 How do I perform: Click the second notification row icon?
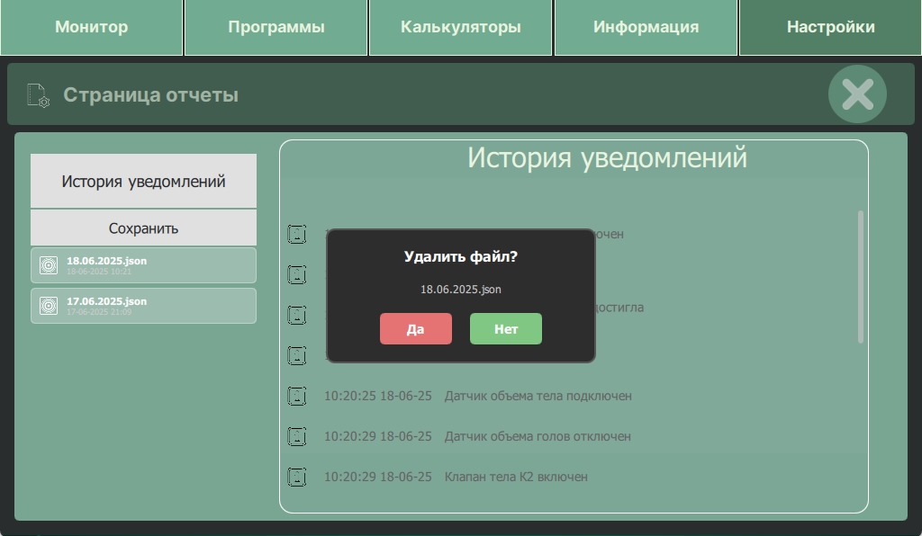297,274
